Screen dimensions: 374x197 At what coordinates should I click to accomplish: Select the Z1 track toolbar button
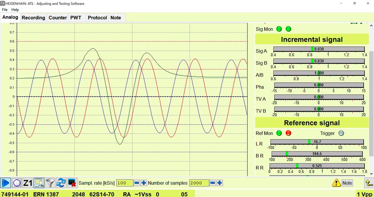28,183
